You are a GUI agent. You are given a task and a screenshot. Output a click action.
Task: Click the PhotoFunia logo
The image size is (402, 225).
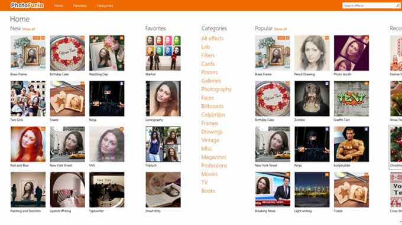pos(27,5)
